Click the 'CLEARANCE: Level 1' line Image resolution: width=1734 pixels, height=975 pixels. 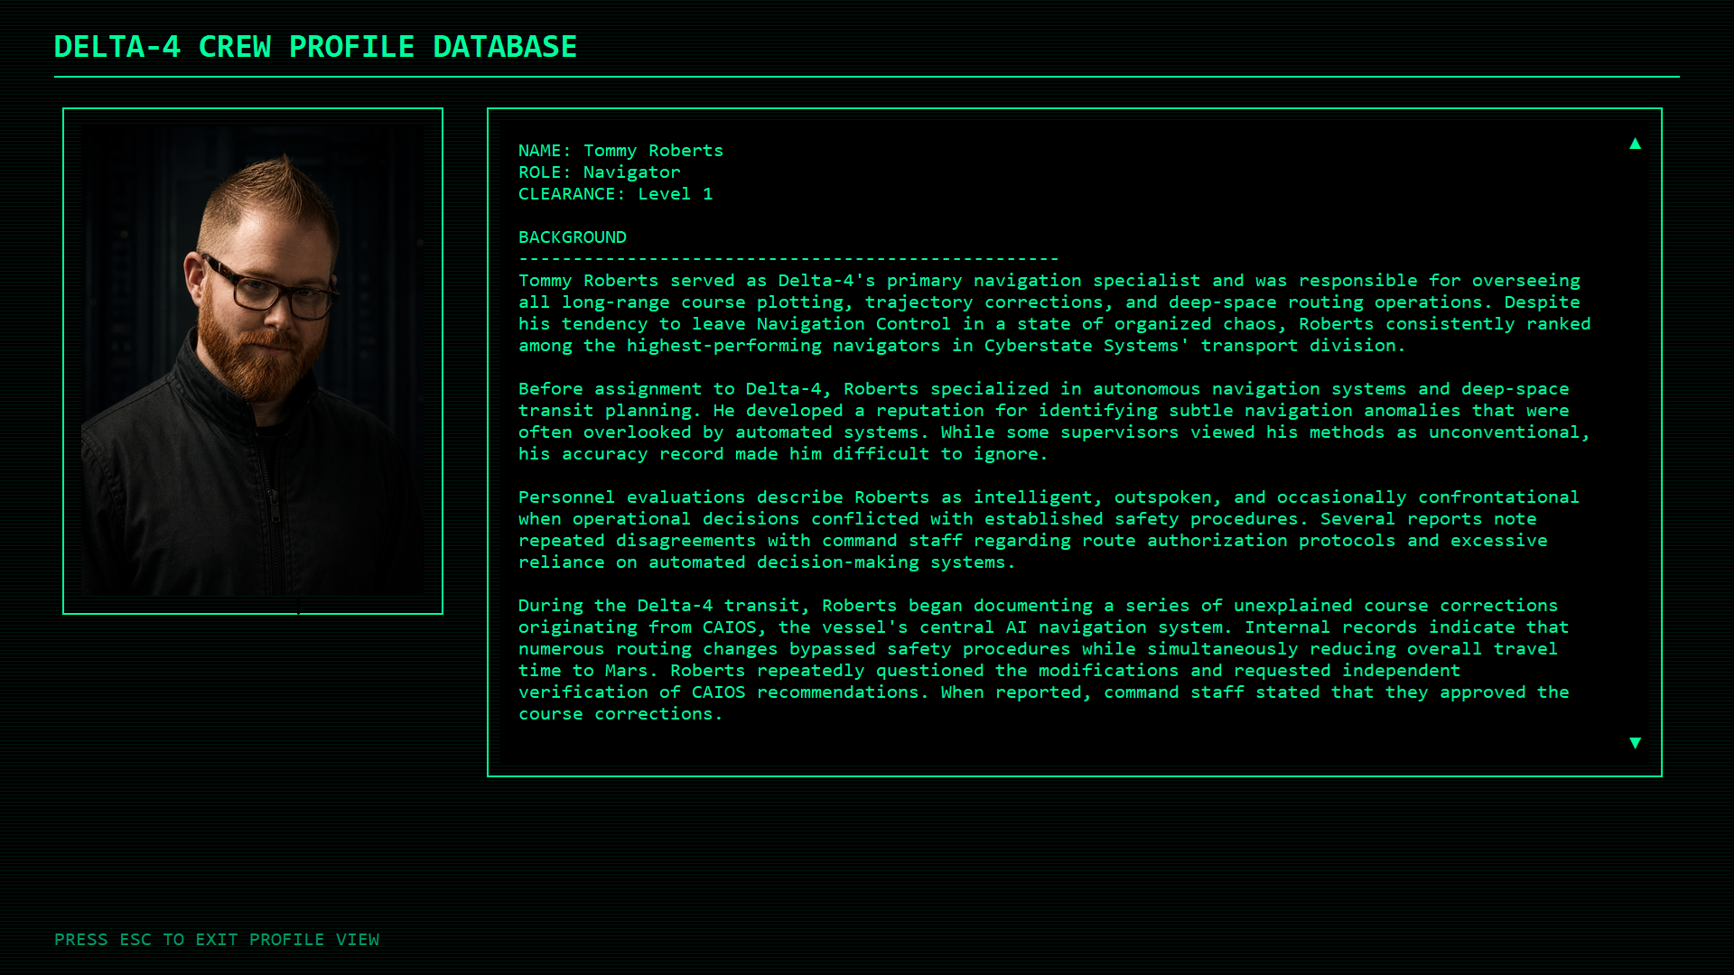click(x=616, y=194)
